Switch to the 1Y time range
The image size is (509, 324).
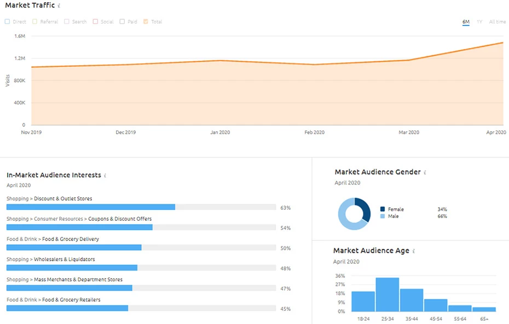pyautogui.click(x=479, y=22)
